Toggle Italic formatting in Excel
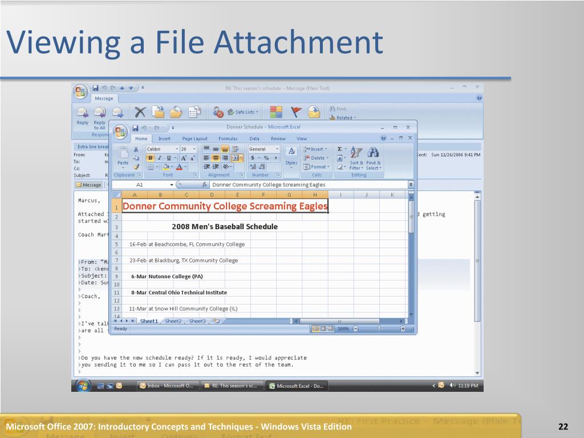Image resolution: width=584 pixels, height=438 pixels. [160, 158]
